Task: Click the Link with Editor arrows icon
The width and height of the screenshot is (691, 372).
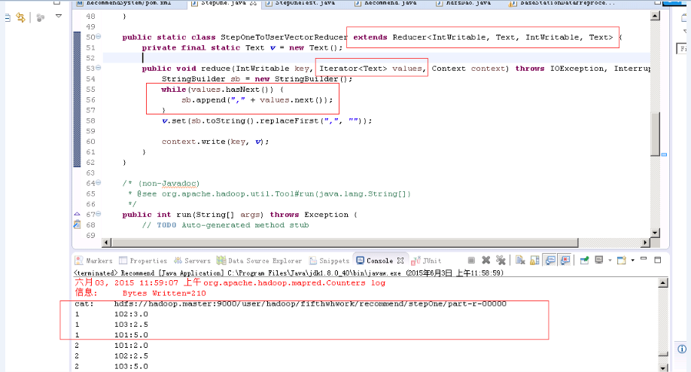Action: pyautogui.click(x=20, y=17)
